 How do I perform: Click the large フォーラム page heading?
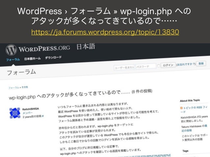(21, 72)
